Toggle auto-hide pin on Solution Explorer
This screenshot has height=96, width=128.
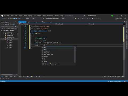pos(15,22)
